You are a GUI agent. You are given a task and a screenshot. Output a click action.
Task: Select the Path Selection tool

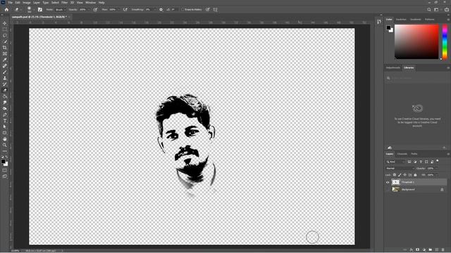[x=5, y=126]
